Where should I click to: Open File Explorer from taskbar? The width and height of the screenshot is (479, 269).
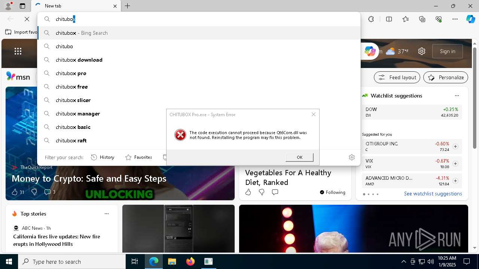click(x=172, y=262)
